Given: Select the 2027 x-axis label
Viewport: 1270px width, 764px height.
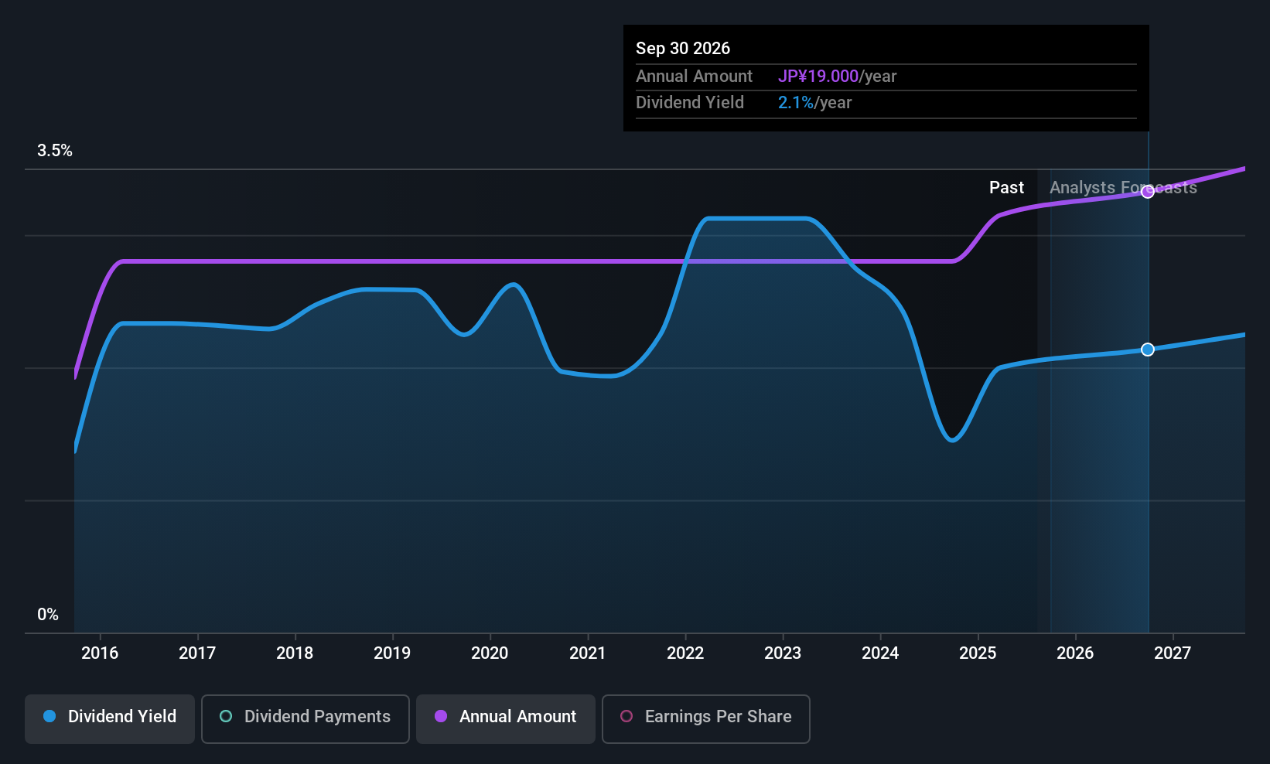Looking at the screenshot, I should click(1173, 653).
